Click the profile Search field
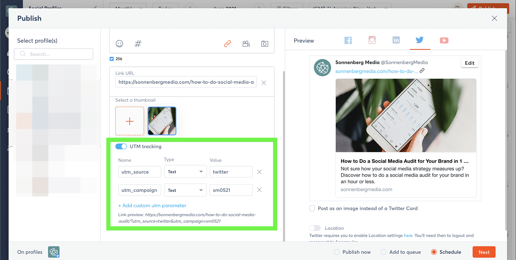 pyautogui.click(x=54, y=54)
